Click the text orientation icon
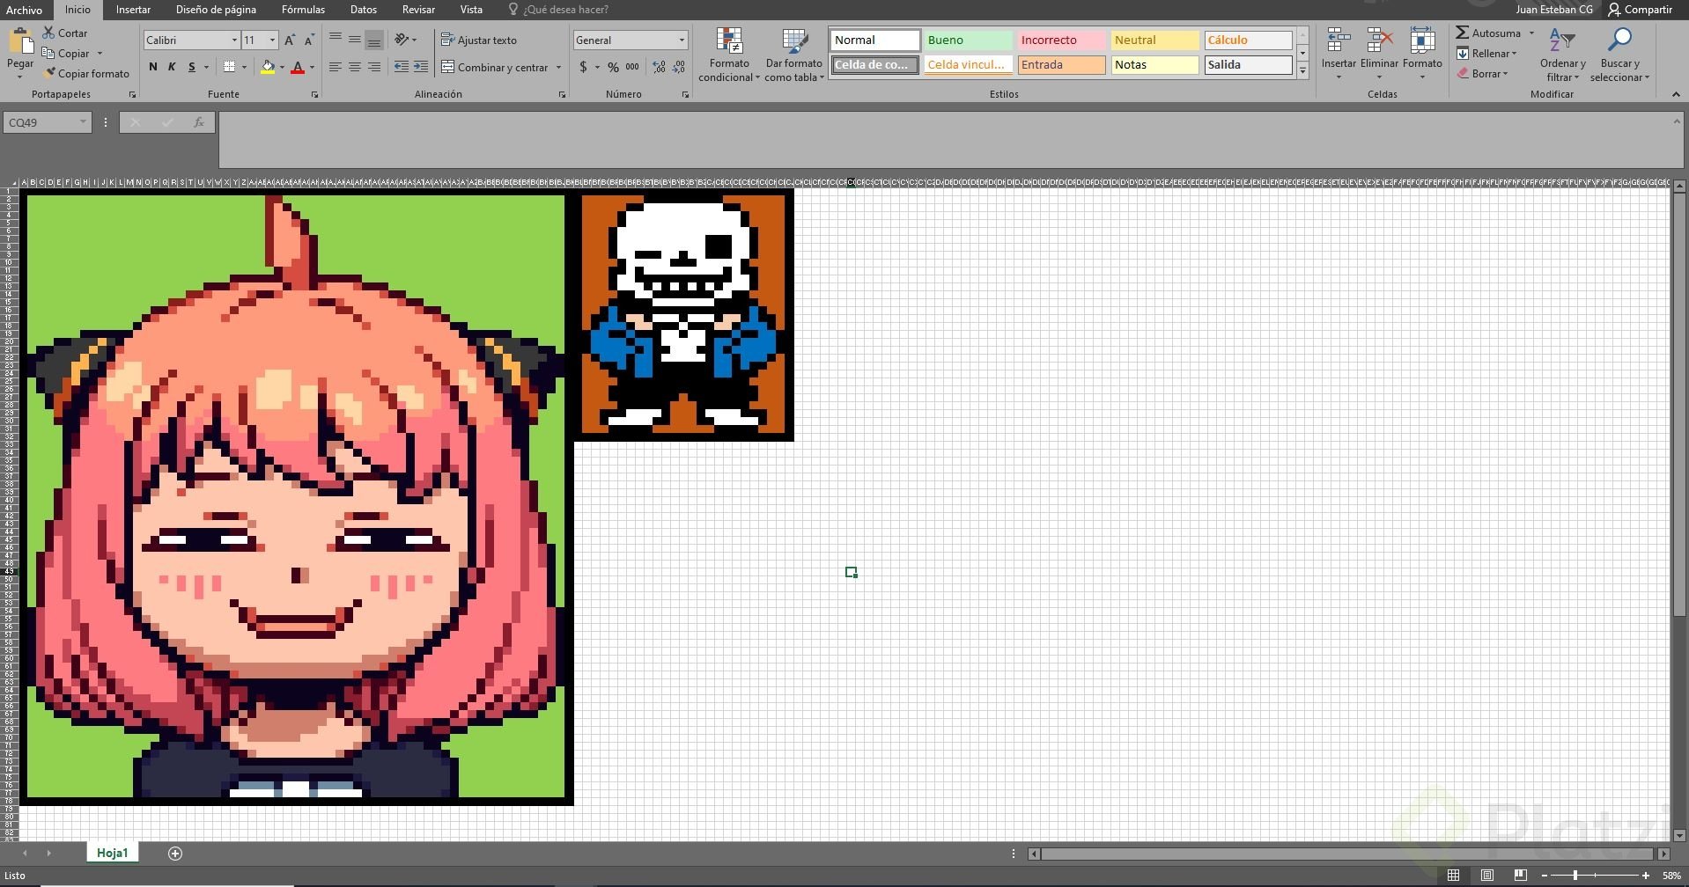Screen dimensions: 1689x887 coord(402,40)
